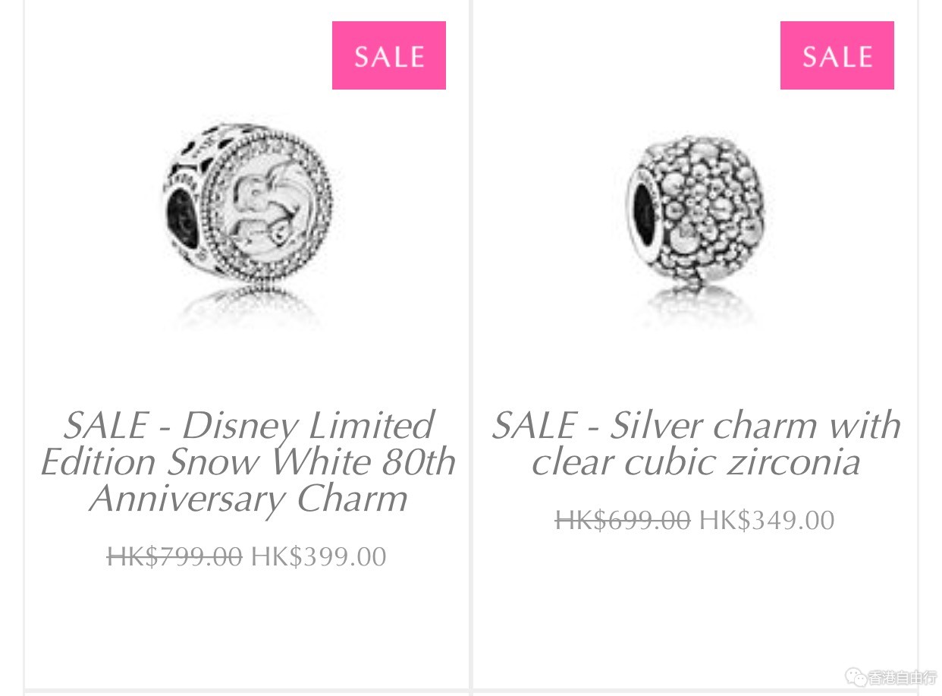Click the center hole of the Snow White charm
The width and height of the screenshot is (942, 696).
(x=184, y=219)
